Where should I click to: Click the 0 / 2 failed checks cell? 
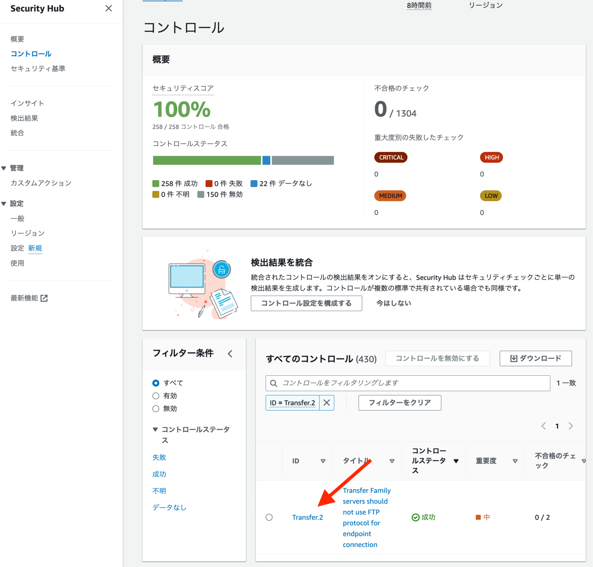point(542,518)
